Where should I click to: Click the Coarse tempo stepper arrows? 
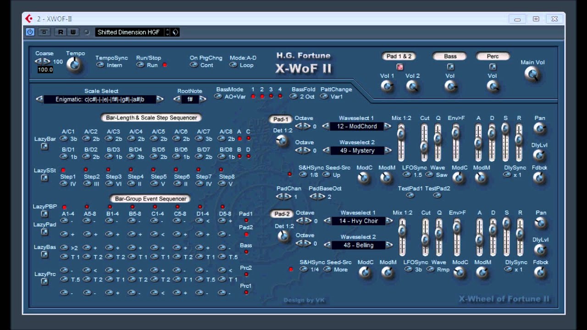click(43, 61)
